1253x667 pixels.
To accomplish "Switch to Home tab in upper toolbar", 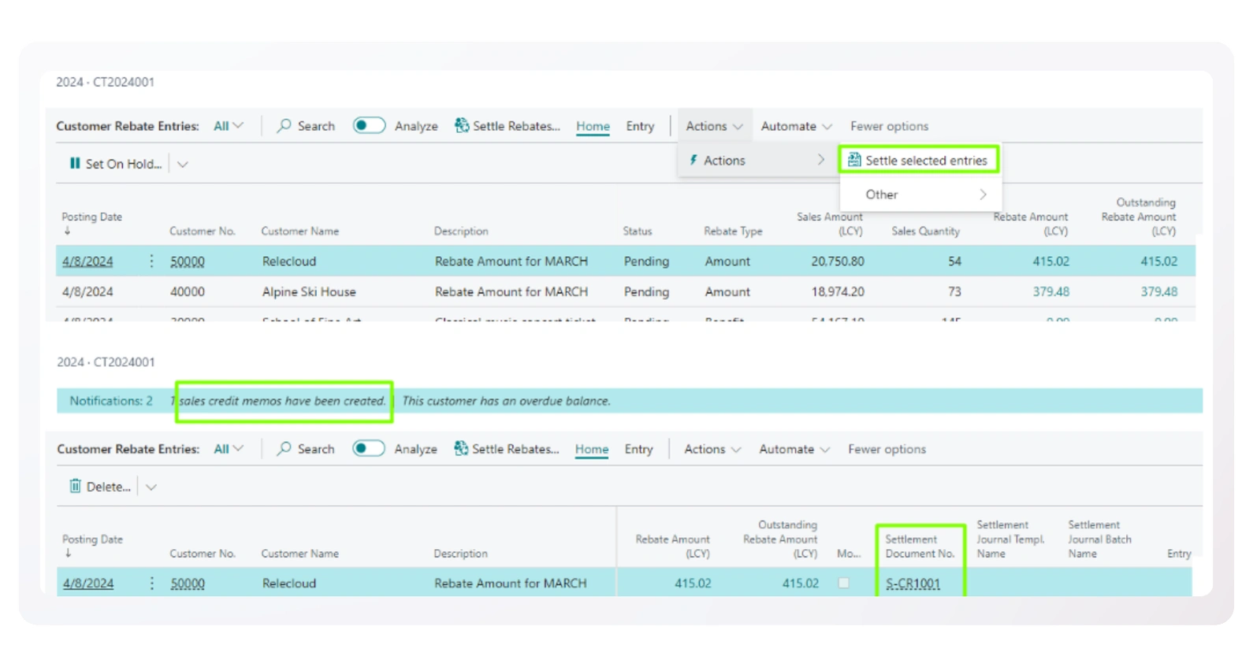I will [x=593, y=126].
